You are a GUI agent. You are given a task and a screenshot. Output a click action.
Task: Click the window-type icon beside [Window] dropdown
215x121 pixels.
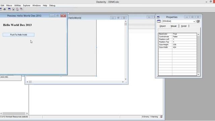tap(159, 21)
